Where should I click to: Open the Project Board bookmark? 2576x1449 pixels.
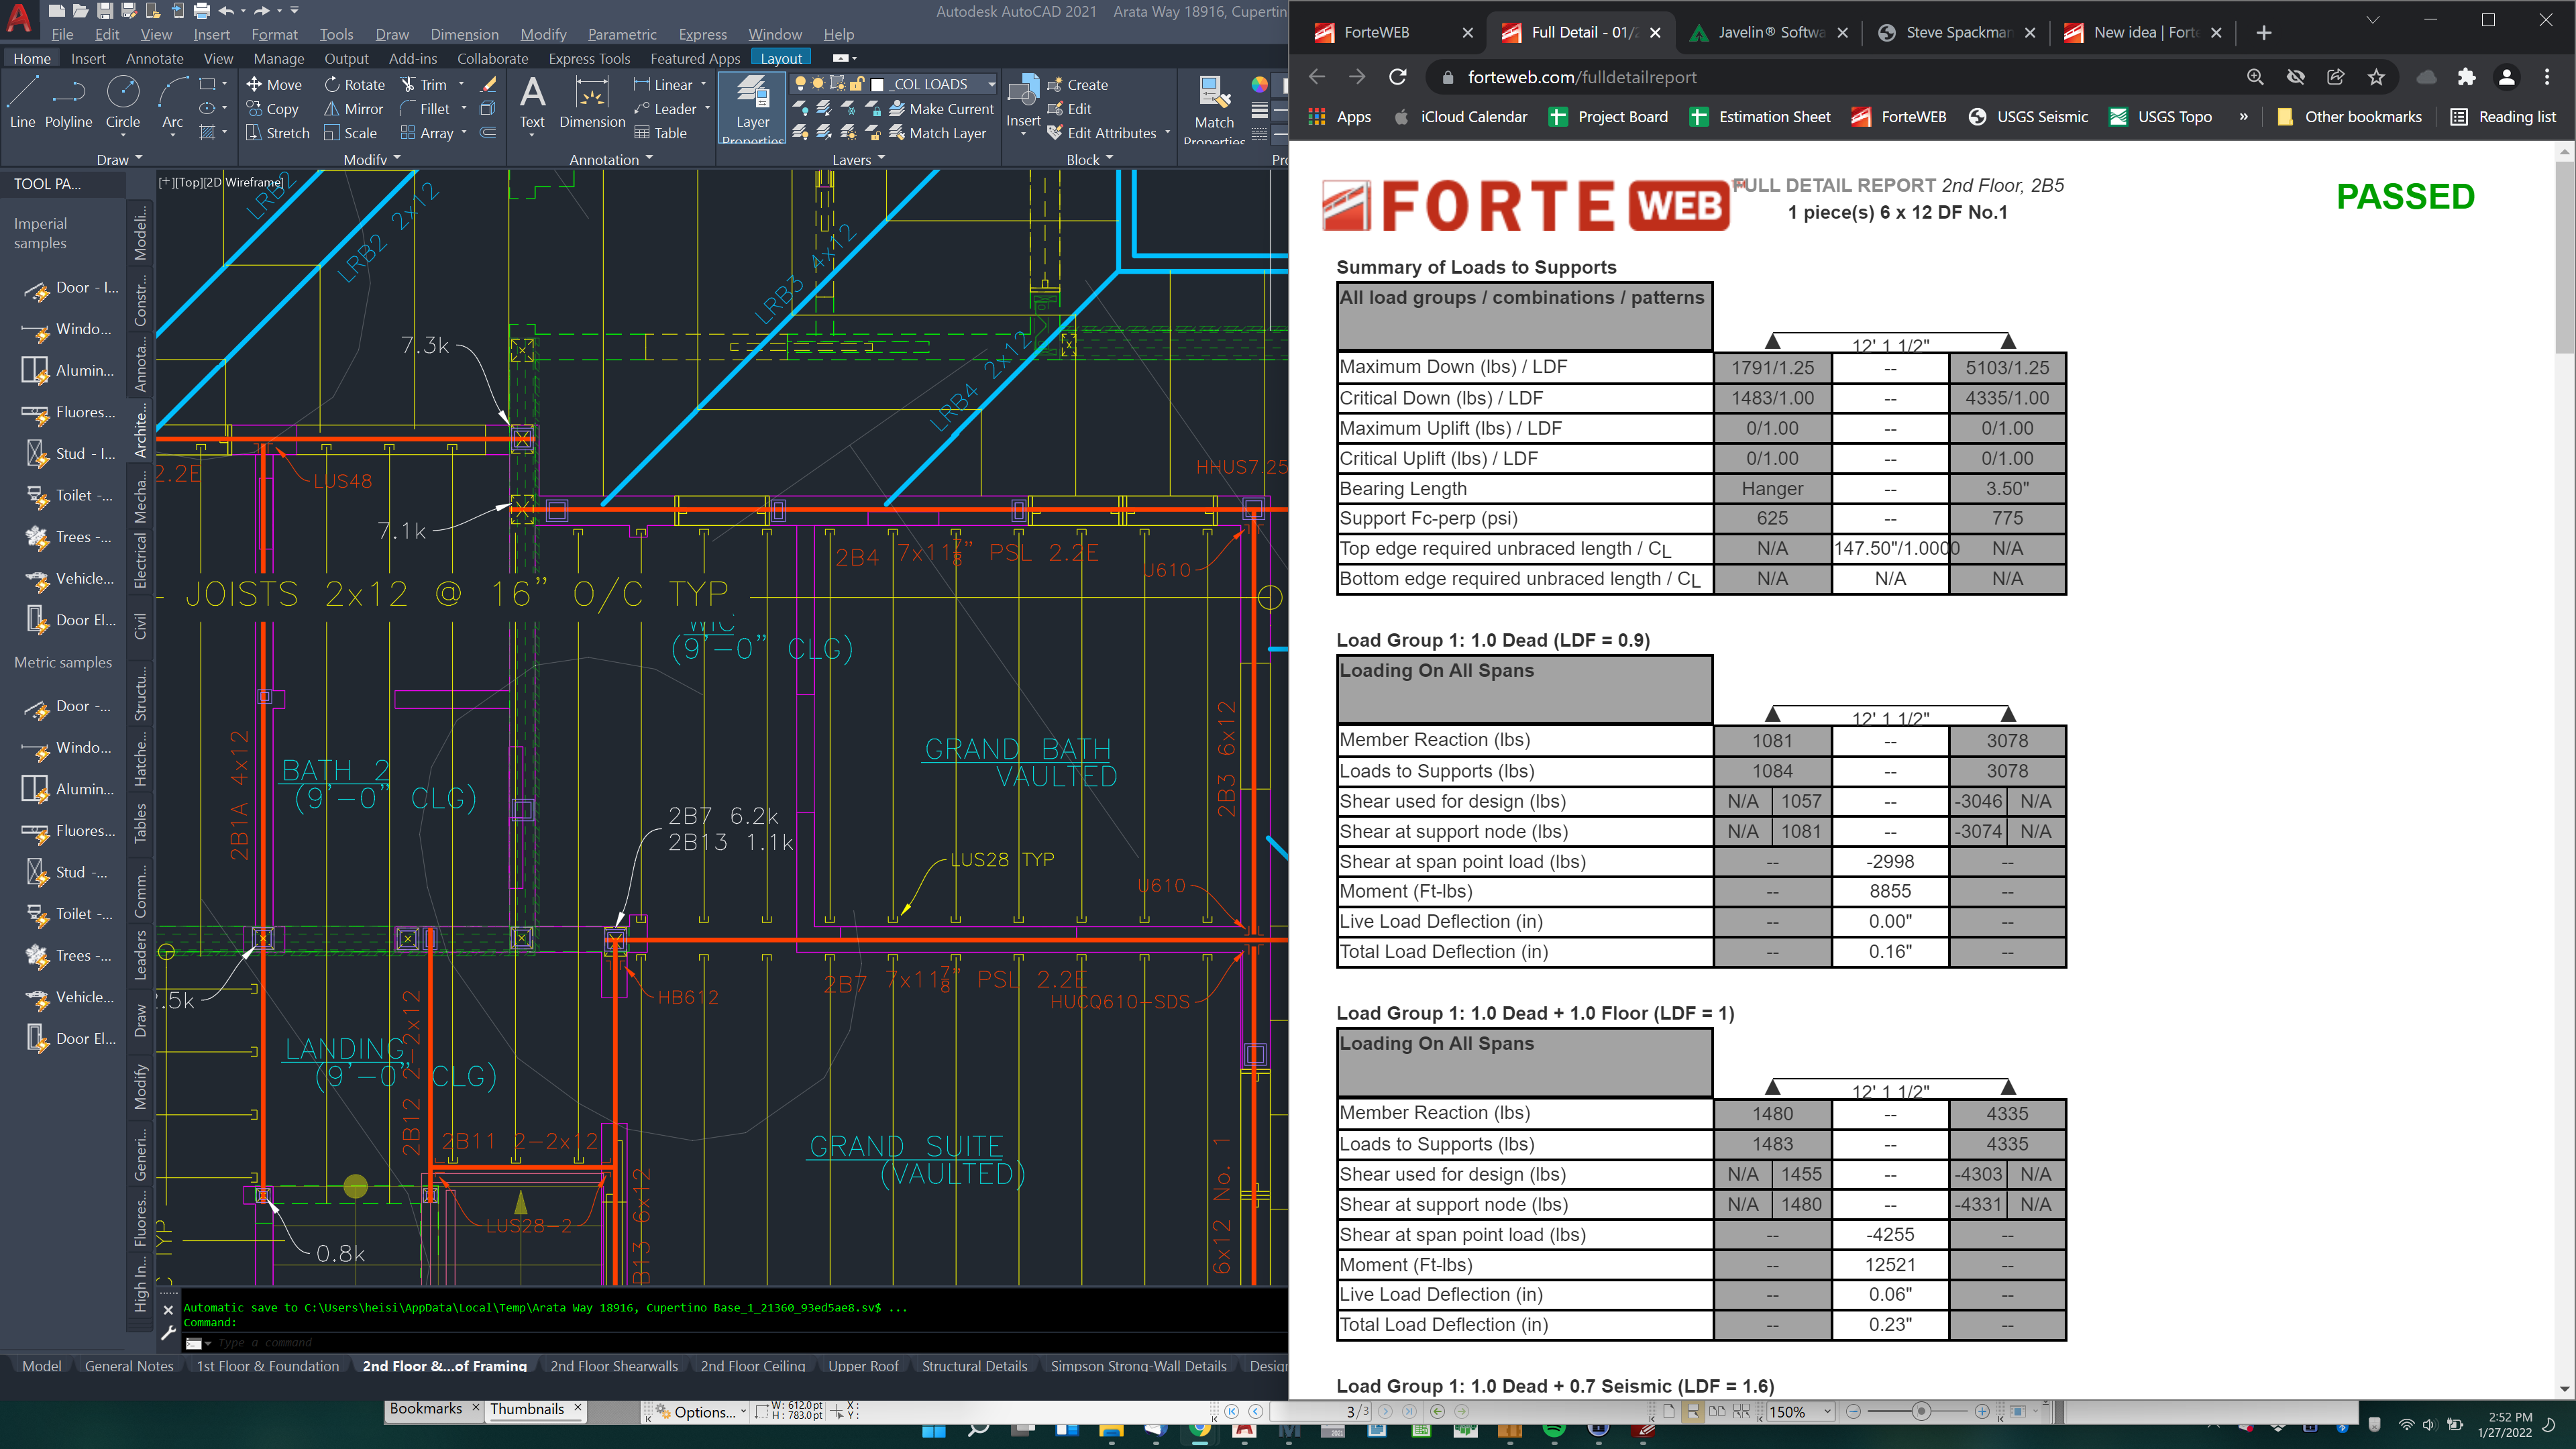(1608, 117)
